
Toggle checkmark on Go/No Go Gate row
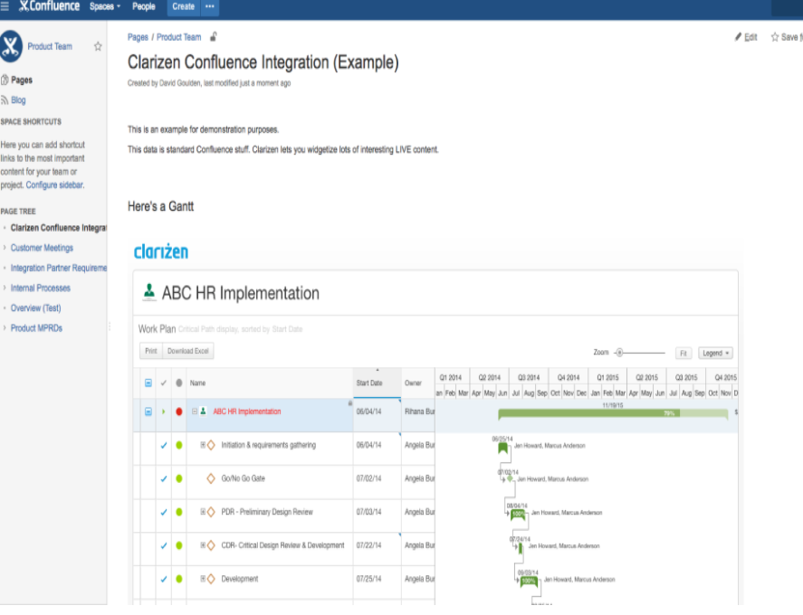coord(163,479)
